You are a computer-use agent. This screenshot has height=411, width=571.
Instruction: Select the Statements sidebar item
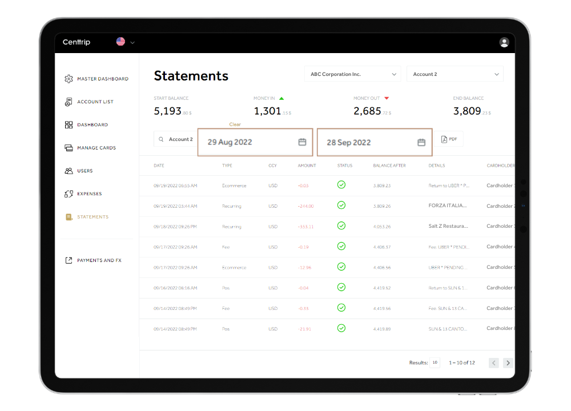[x=93, y=217]
